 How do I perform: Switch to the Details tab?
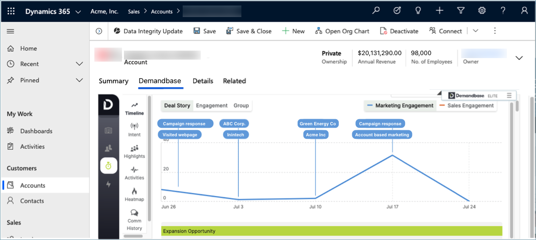[x=203, y=81]
